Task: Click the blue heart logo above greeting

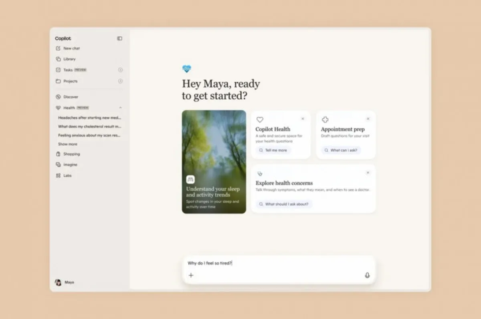Action: [186, 69]
